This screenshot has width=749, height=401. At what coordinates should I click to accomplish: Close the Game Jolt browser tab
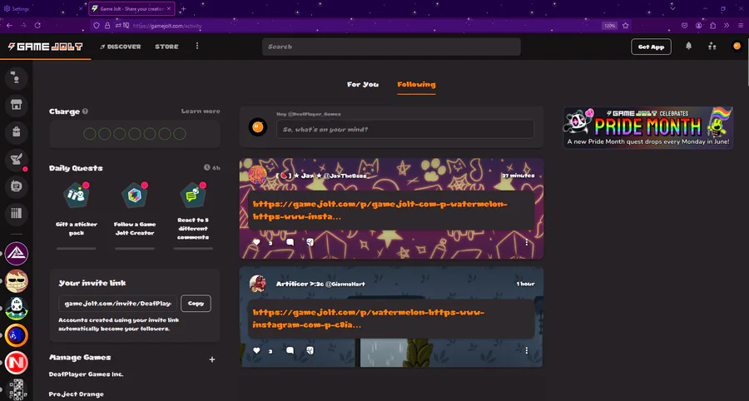169,8
